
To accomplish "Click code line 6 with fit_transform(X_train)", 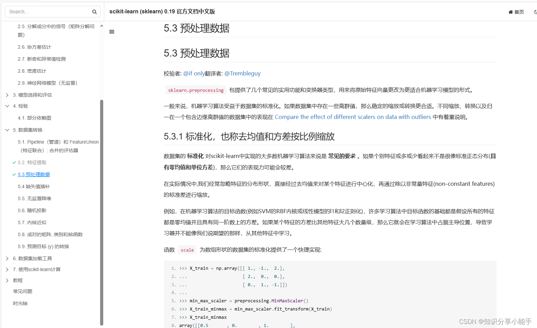I will (255, 309).
